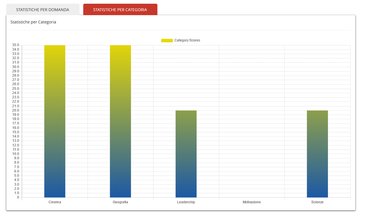
Task: Switch to Statistiche per Domanda tab
Action: (x=43, y=10)
